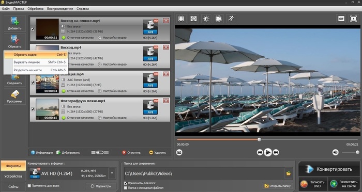This screenshot has width=362, height=192.
Task: Open the Воспроизведение menu
Action: (60, 9)
